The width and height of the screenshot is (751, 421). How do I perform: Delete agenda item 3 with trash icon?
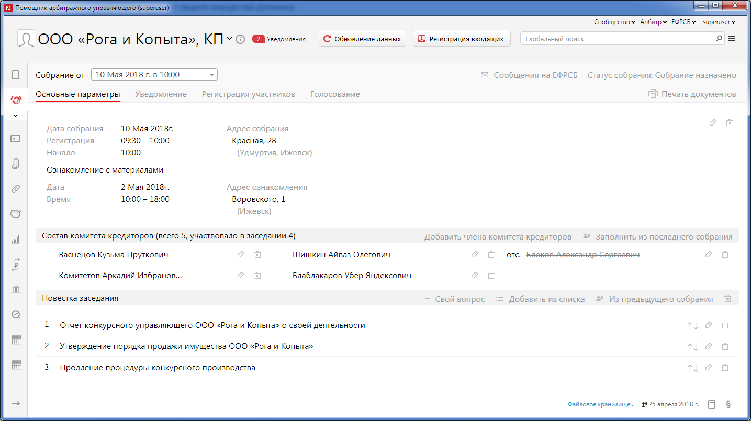coord(725,368)
